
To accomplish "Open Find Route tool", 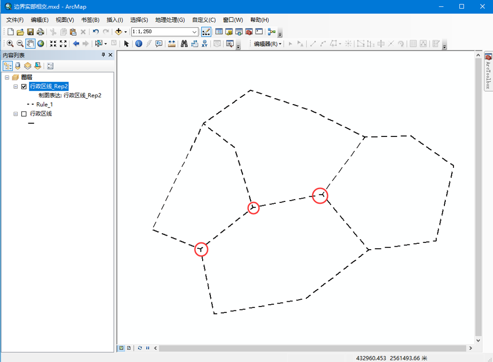I will [195, 44].
